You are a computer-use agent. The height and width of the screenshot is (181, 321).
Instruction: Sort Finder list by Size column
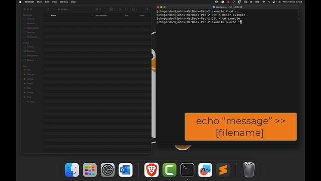(126, 16)
